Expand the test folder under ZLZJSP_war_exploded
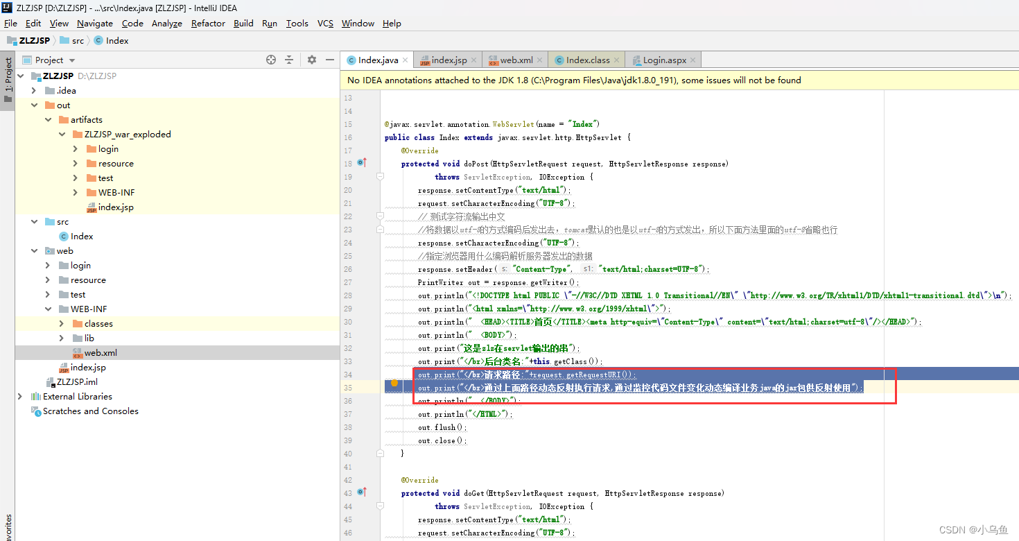The height and width of the screenshot is (541, 1019). tap(76, 178)
